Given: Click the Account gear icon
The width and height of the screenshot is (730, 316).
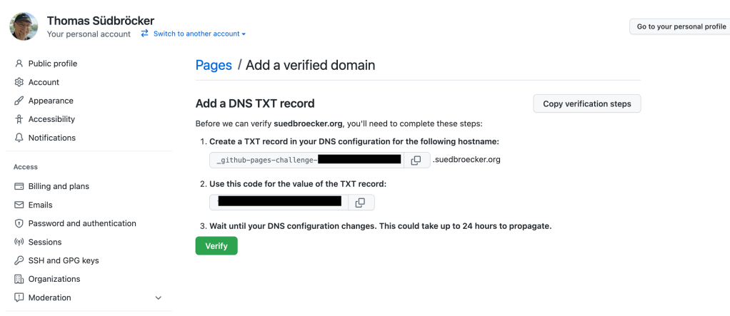Looking at the screenshot, I should tap(19, 82).
